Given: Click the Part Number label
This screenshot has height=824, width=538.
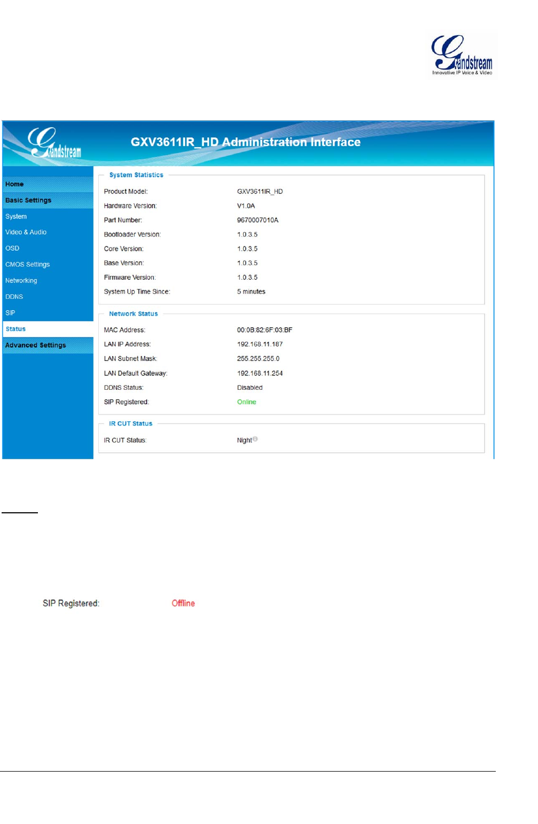Looking at the screenshot, I should coord(123,220).
